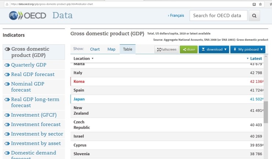
Task: Open the download dropdown menu
Action: click(214, 49)
